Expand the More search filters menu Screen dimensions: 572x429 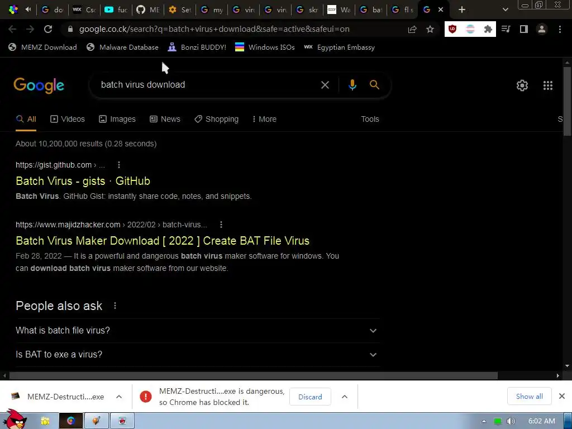[264, 120]
